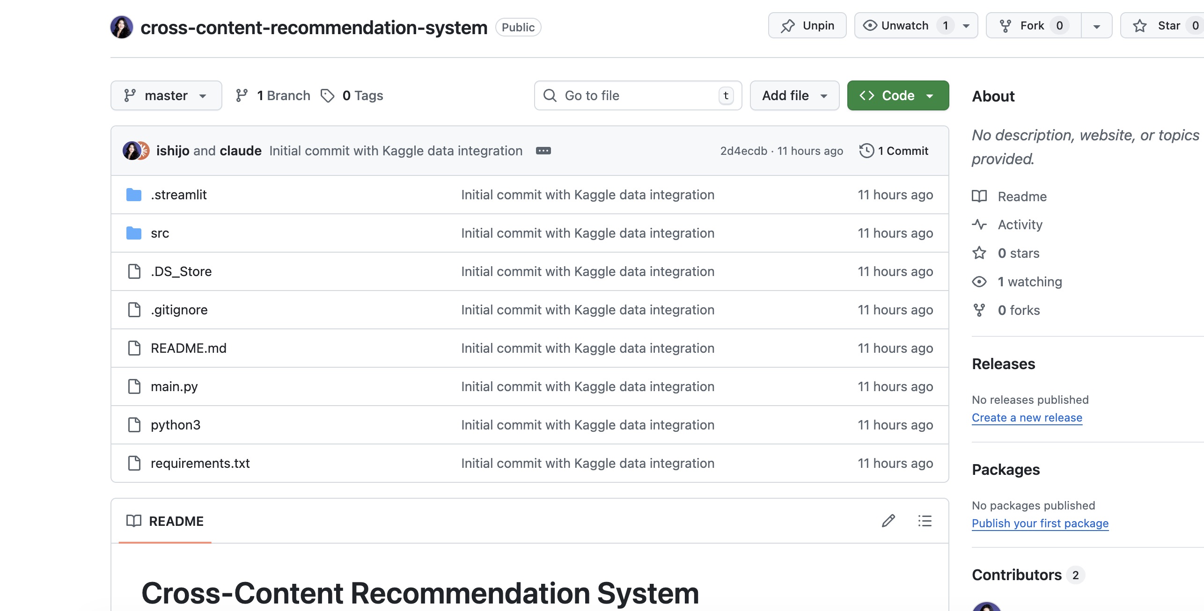Image resolution: width=1204 pixels, height=611 pixels.
Task: Follow the Create a new release link
Action: click(x=1027, y=417)
